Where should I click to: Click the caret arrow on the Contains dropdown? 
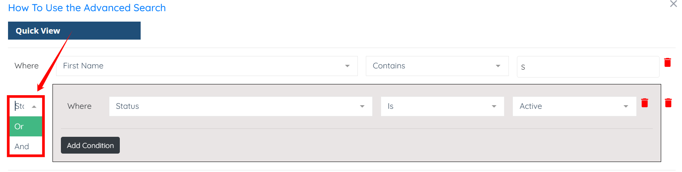tap(498, 66)
